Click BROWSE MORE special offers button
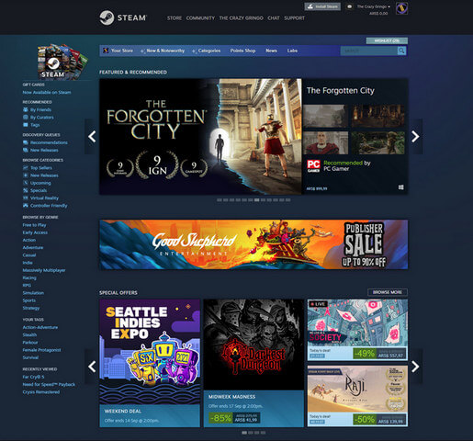Image resolution: width=473 pixels, height=441 pixels. (x=388, y=292)
